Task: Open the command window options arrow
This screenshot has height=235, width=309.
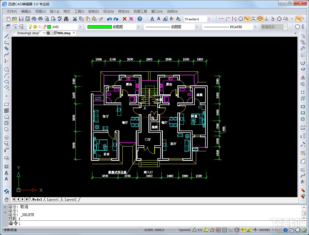Action: (x=5, y=212)
